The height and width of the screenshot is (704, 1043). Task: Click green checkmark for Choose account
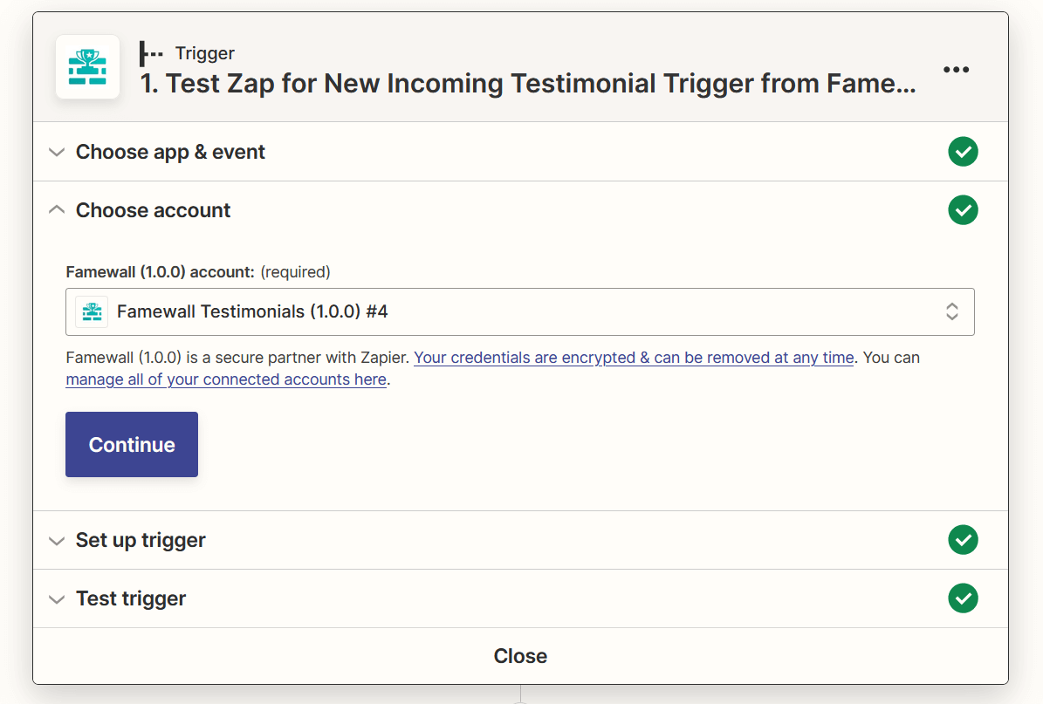click(x=963, y=210)
